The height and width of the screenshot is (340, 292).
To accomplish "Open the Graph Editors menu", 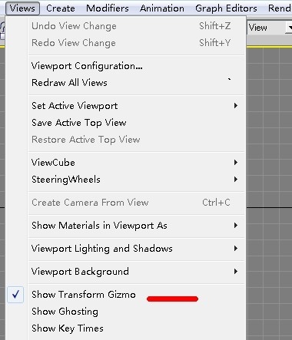I will point(226,8).
